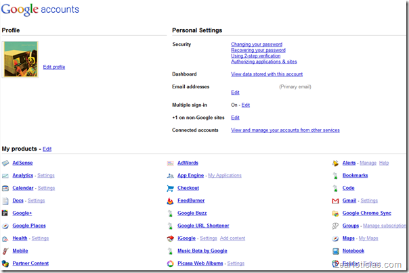The width and height of the screenshot is (409, 273).
Task: Open Calendar Settings link
Action: [x=46, y=188]
